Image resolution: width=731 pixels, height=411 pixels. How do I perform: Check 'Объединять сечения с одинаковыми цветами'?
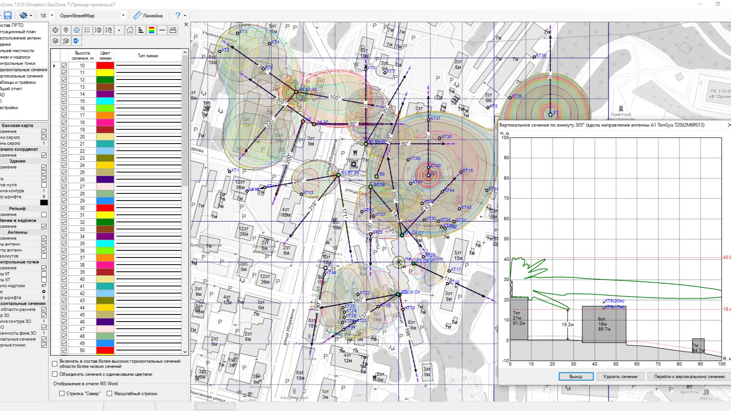pos(55,374)
